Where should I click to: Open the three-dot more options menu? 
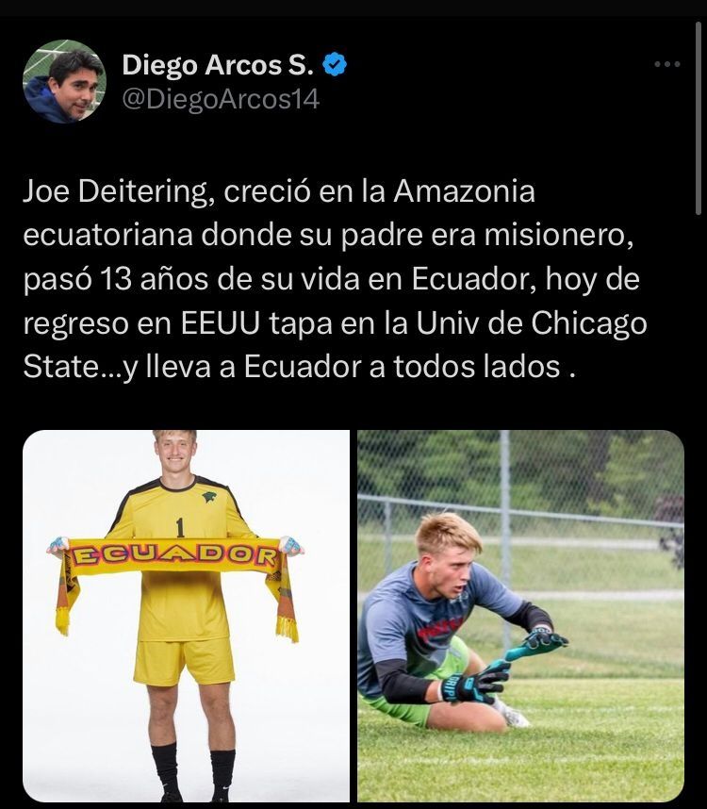pos(667,64)
